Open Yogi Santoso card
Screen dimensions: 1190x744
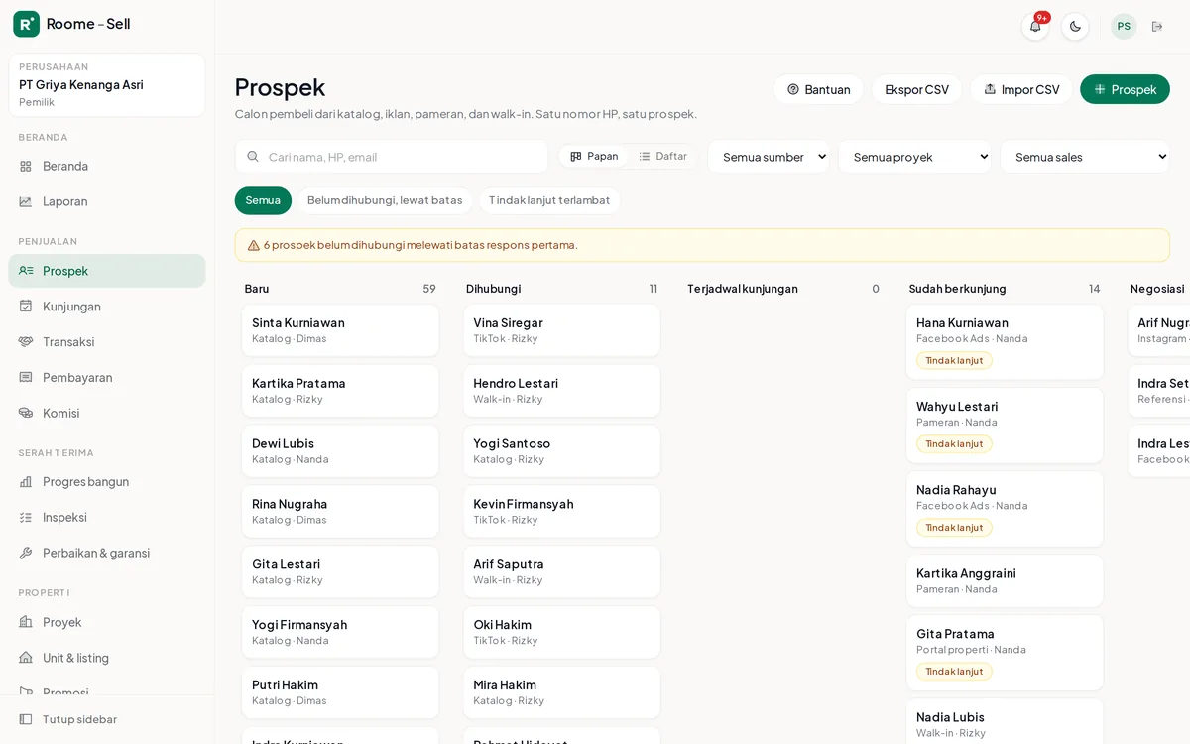pyautogui.click(x=561, y=451)
